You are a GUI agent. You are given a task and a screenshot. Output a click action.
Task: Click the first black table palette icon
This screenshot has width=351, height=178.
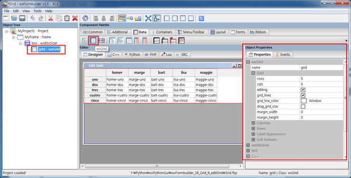click(x=157, y=40)
